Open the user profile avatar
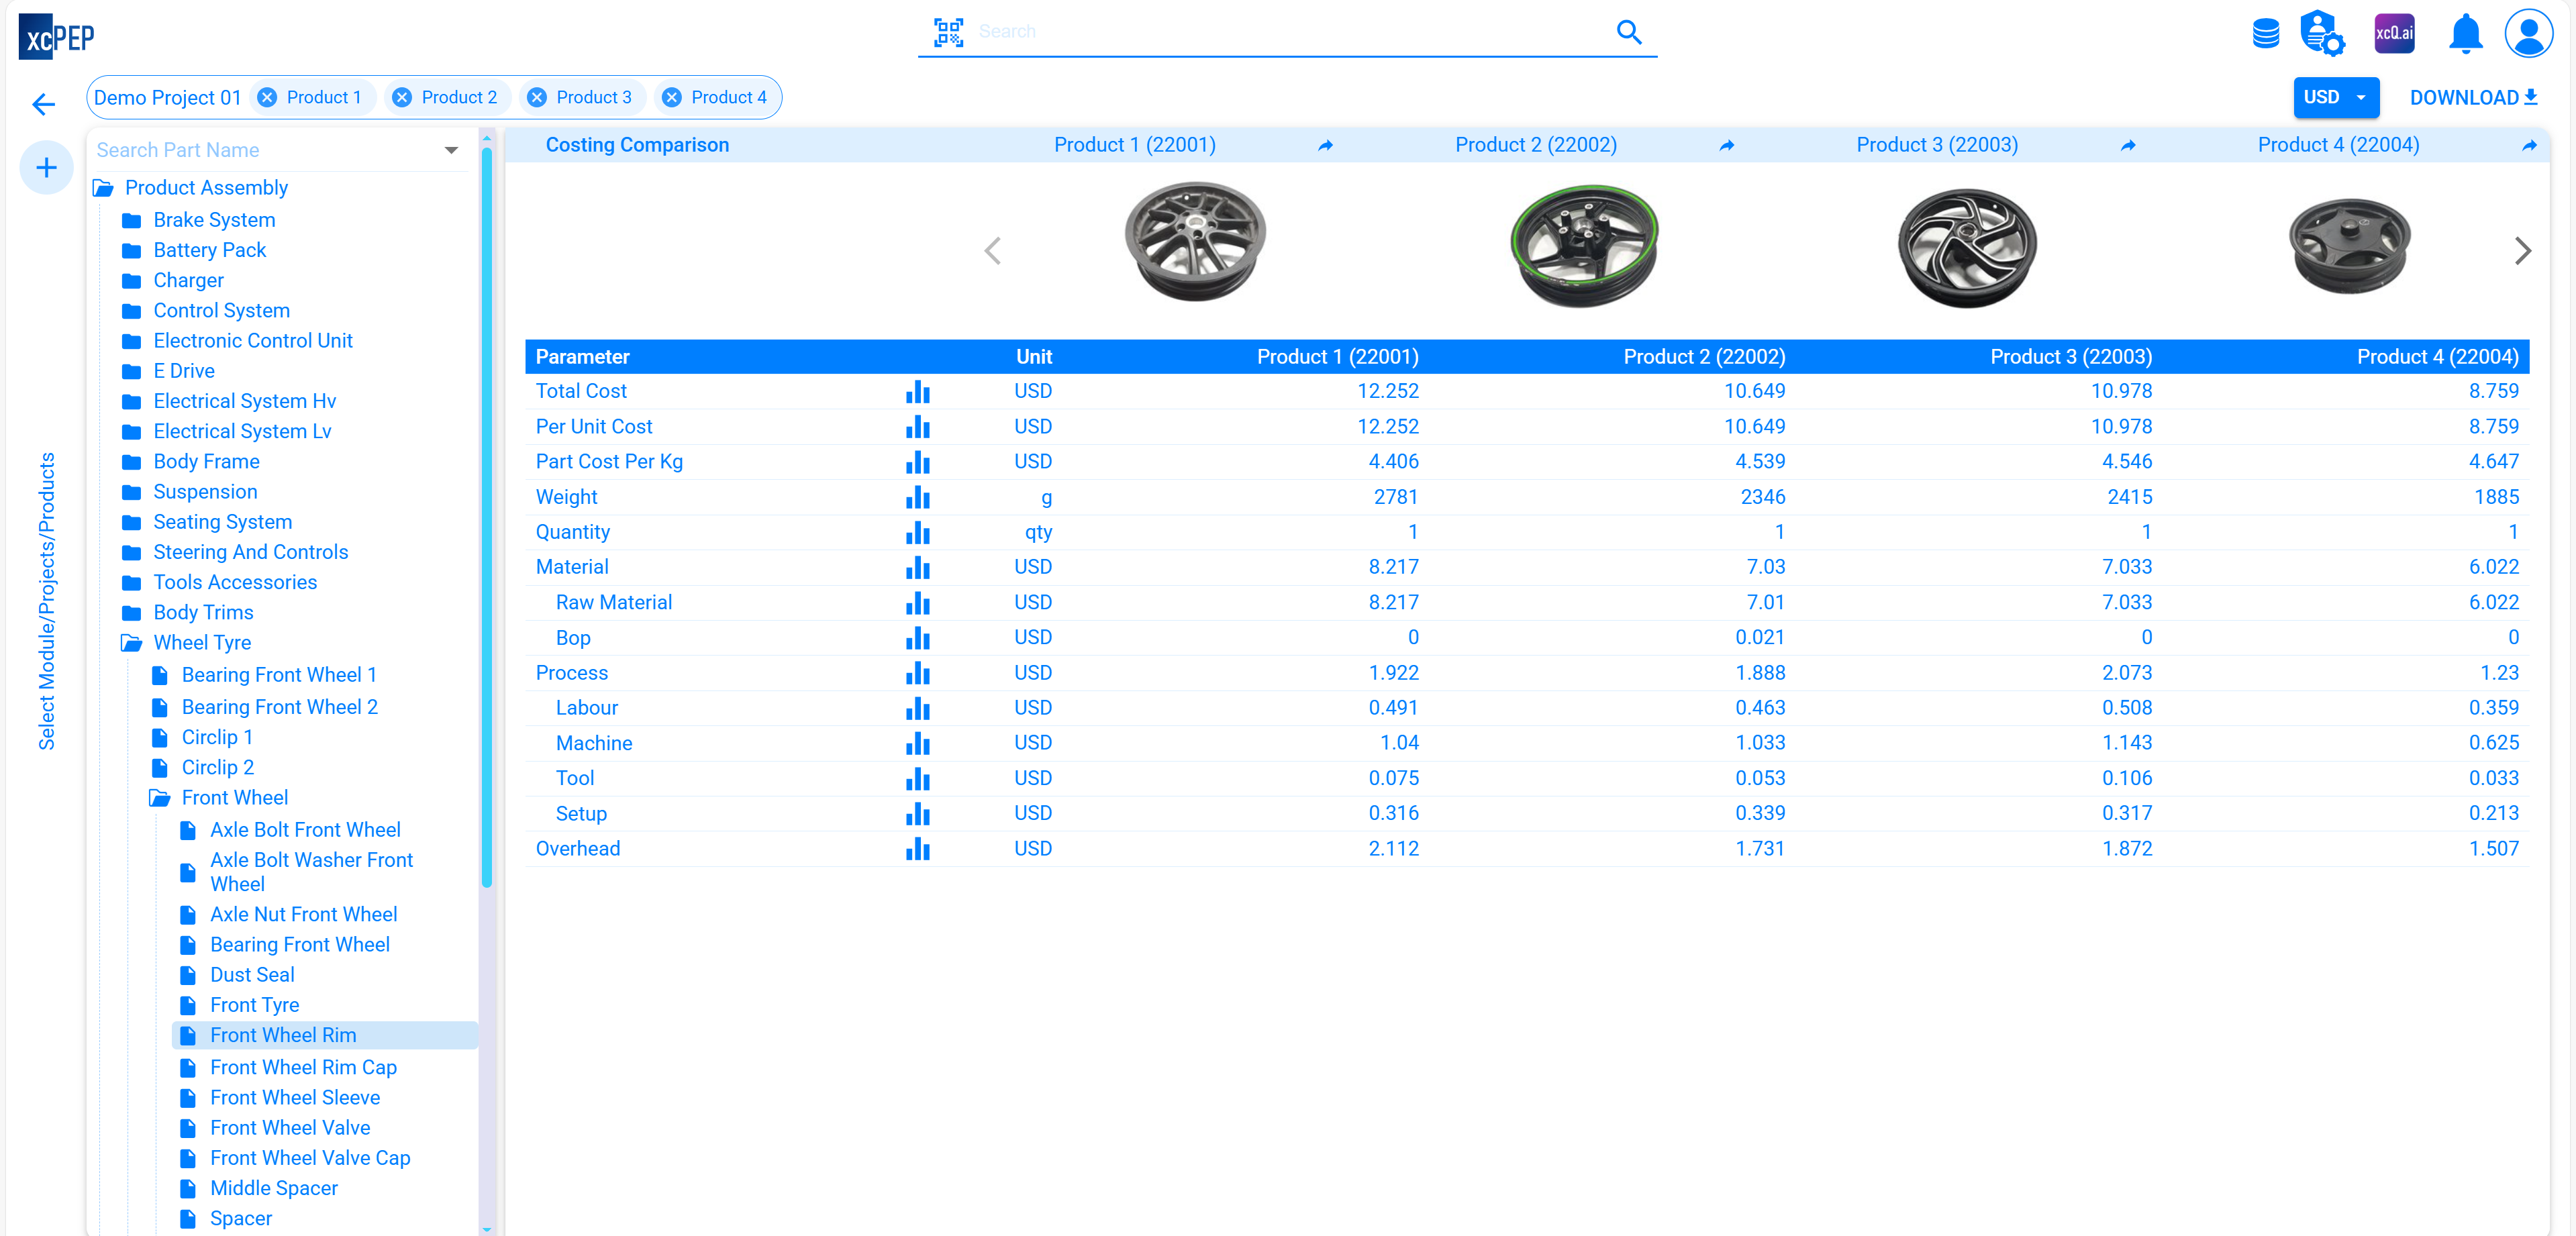This screenshot has height=1236, width=2576. pos(2528,34)
